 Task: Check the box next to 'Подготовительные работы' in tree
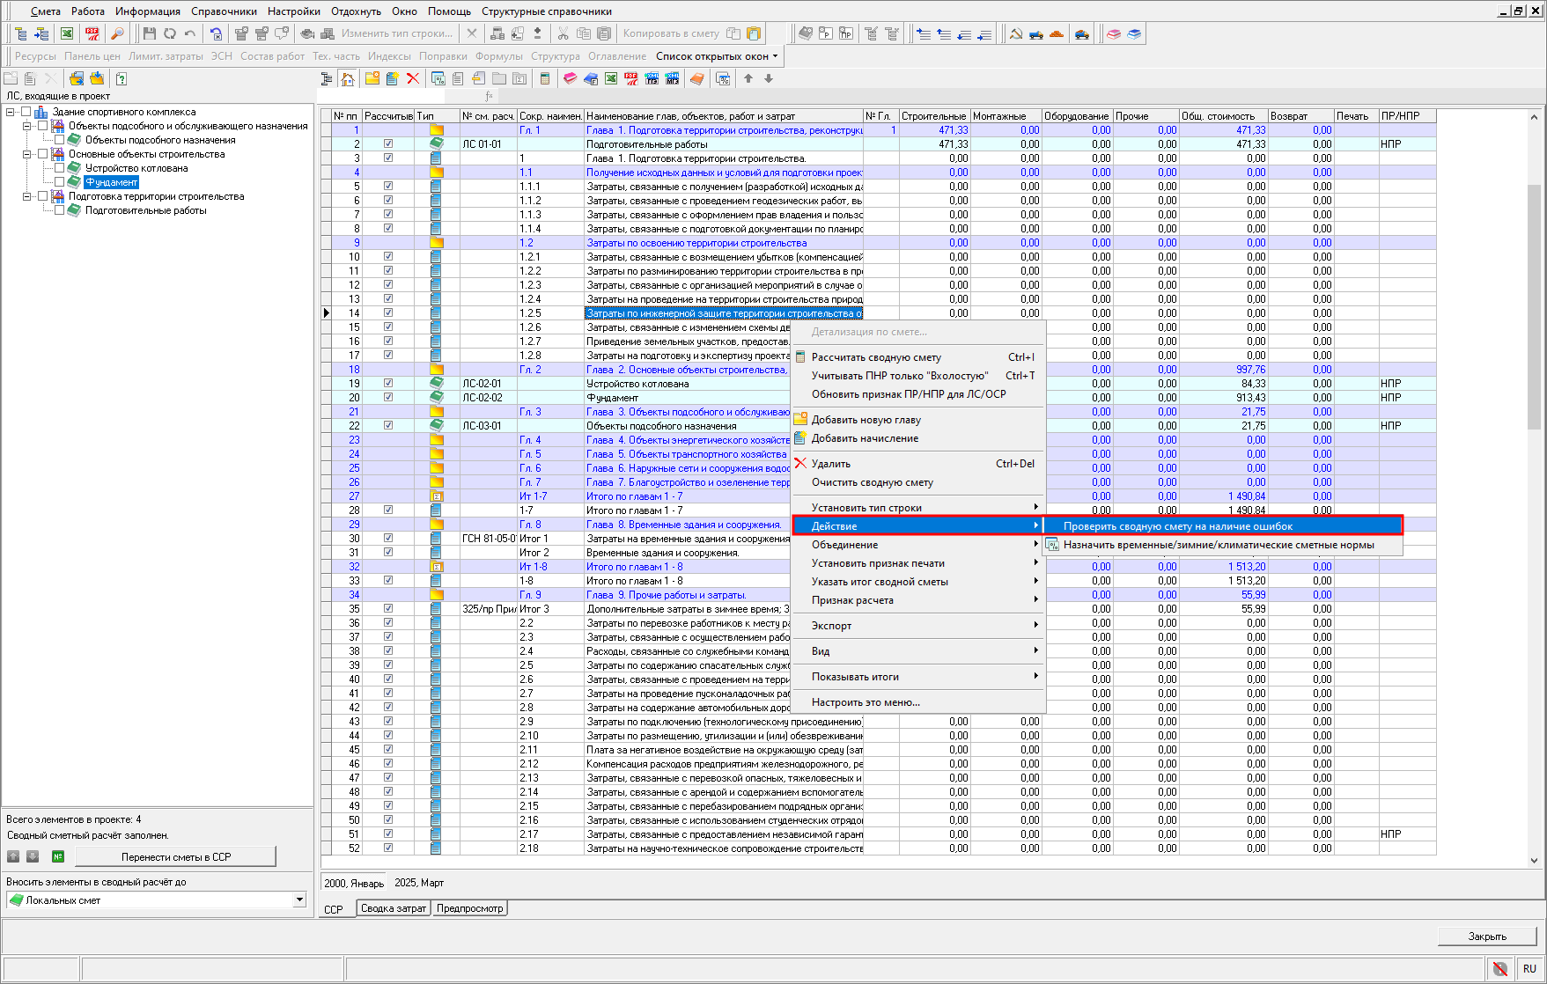(59, 210)
